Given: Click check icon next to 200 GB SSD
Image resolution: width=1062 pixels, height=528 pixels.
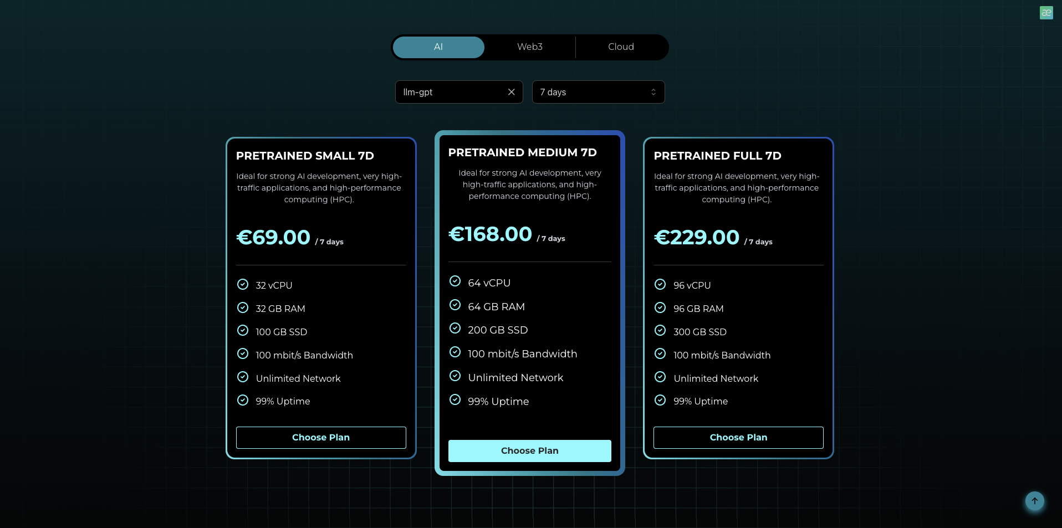Looking at the screenshot, I should coord(455,329).
